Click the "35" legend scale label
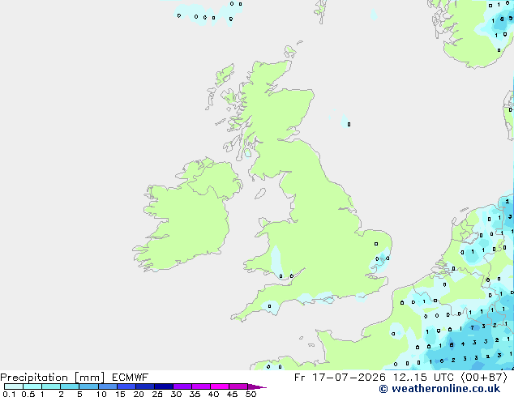Image resolution: width=514 pixels, height=397 pixels. tap(195, 394)
